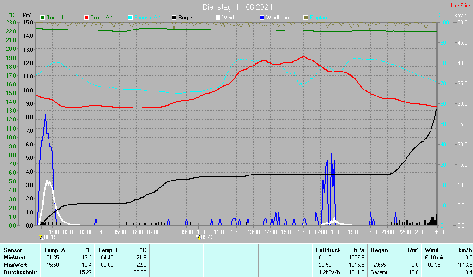This screenshot has width=473, height=277.
Task: Select the olive legend square
Action: coord(306,18)
